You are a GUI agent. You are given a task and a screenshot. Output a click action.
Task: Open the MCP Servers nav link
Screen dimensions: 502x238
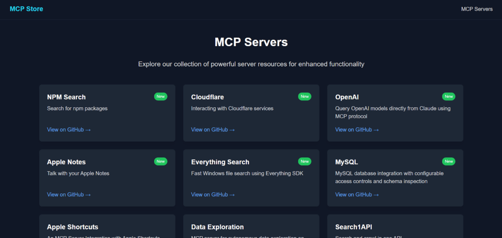477,9
